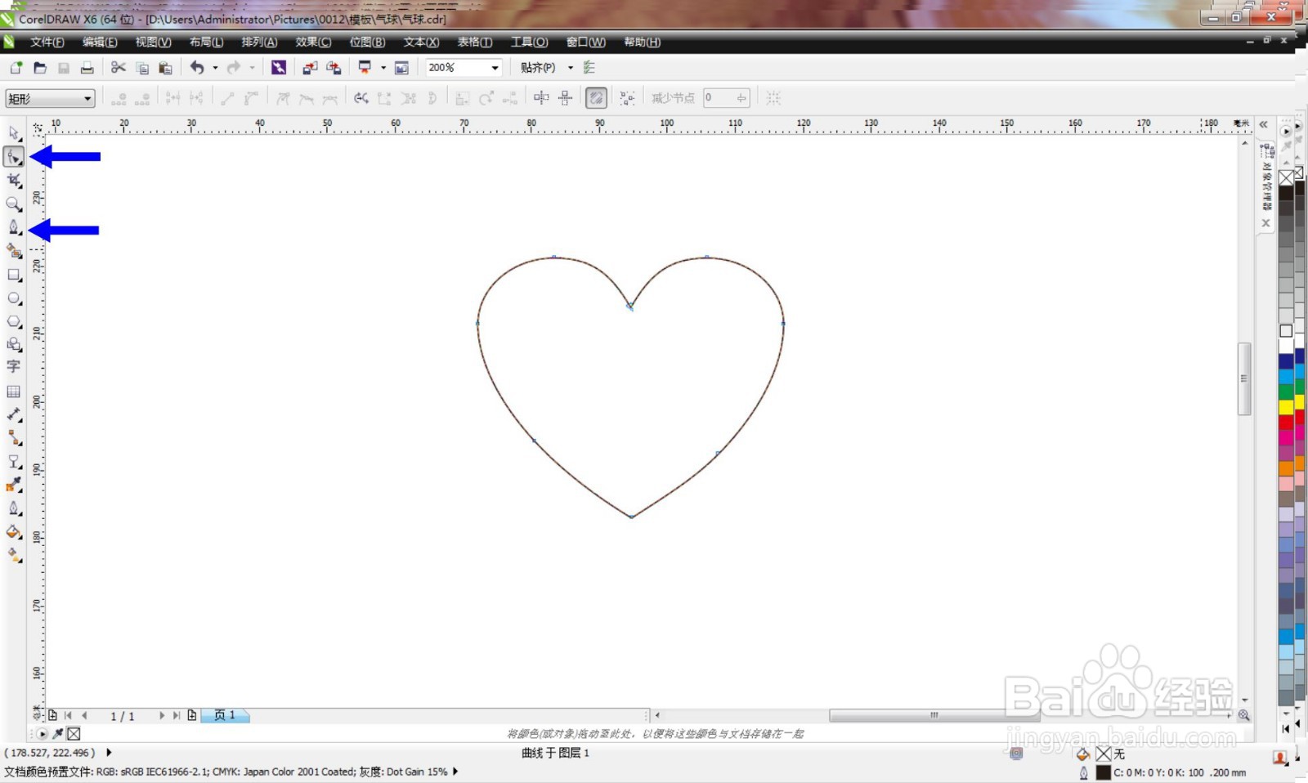Viewport: 1308px width, 783px height.
Task: Open the 效果(C) menu
Action: tap(313, 42)
